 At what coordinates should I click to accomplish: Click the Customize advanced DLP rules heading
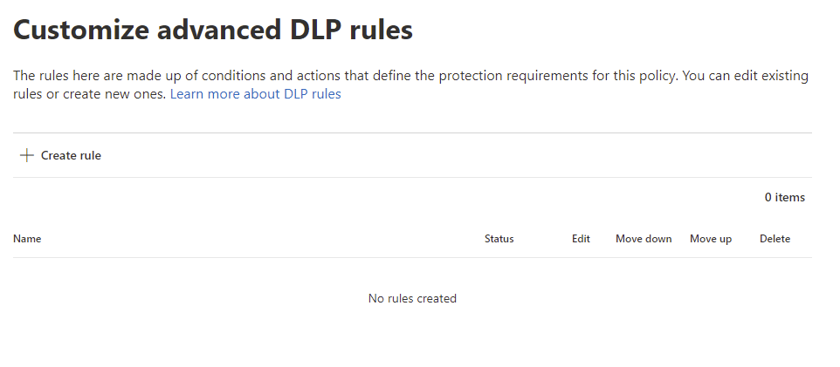click(213, 31)
